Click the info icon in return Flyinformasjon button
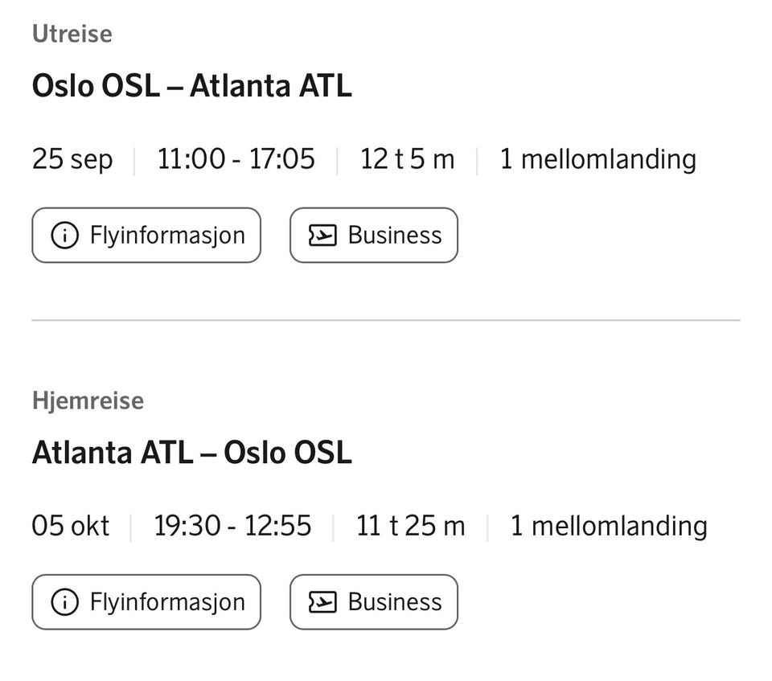The width and height of the screenshot is (772, 681). pyautogui.click(x=64, y=601)
